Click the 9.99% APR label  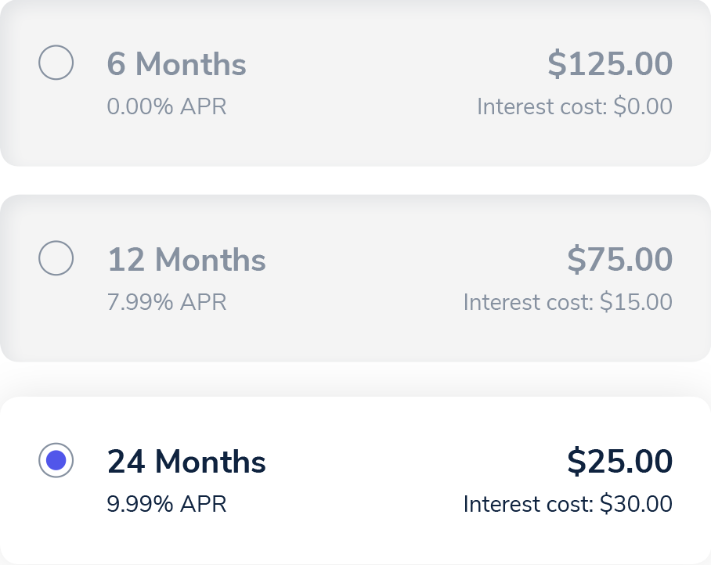(x=167, y=504)
